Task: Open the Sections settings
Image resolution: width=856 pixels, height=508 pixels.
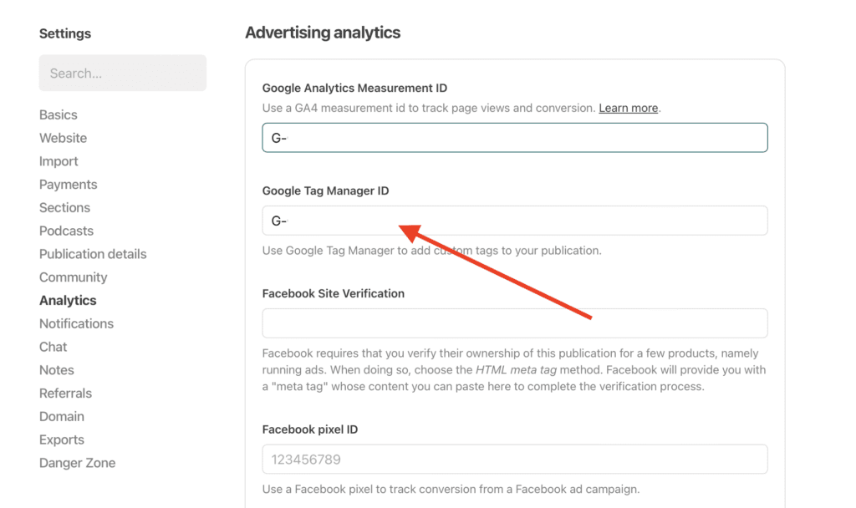Action: [64, 207]
